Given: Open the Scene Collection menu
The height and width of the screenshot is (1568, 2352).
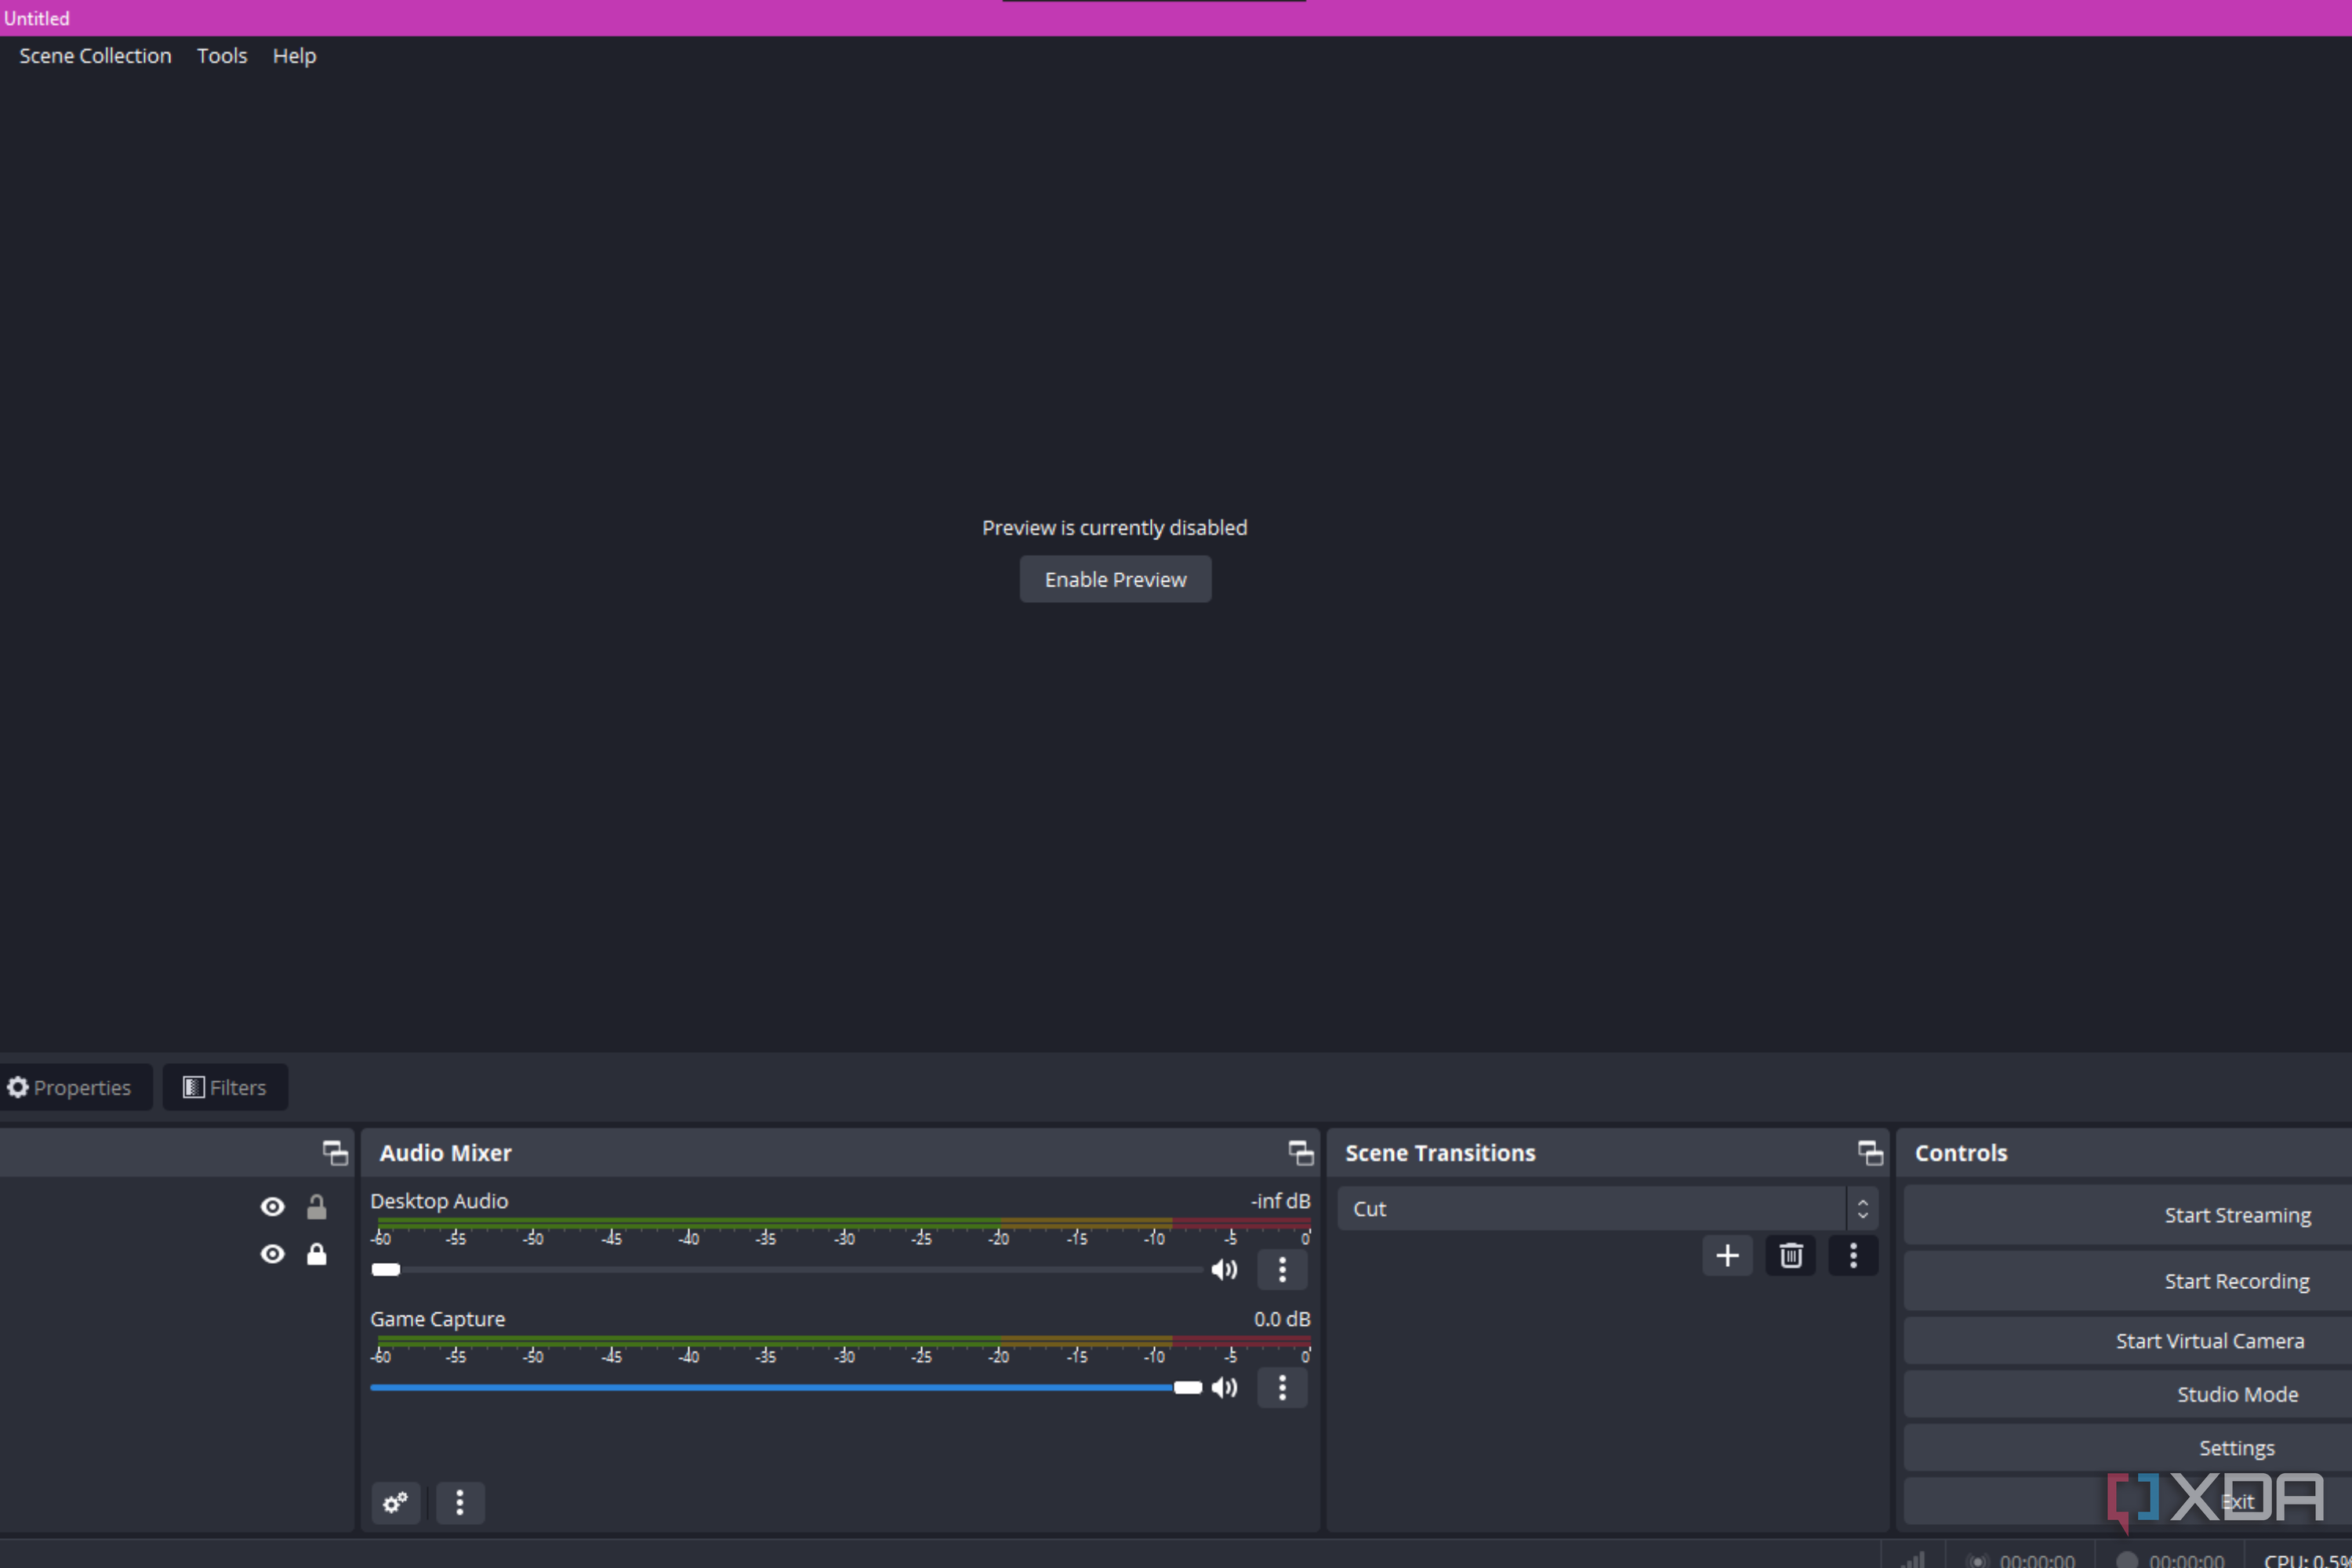Looking at the screenshot, I should pos(95,56).
